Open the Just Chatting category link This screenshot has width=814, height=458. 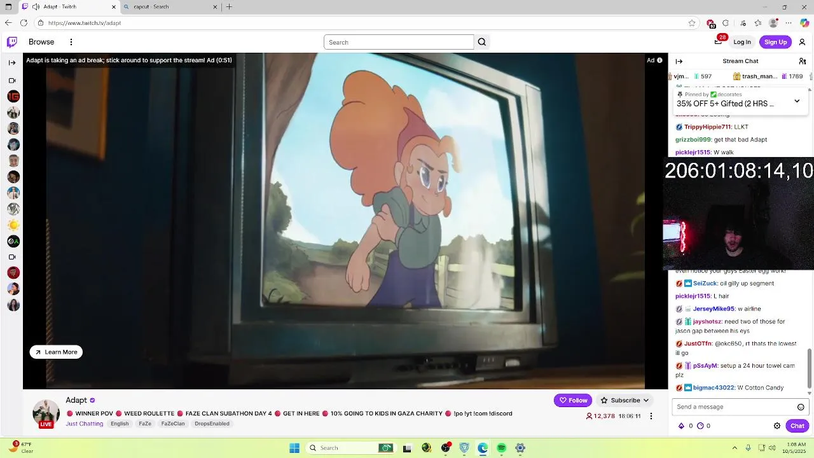(84, 424)
